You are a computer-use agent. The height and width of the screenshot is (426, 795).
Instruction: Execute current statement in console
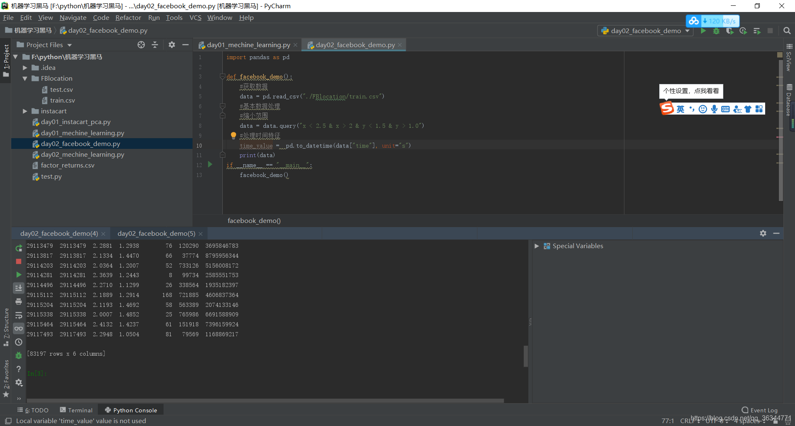coord(19,275)
